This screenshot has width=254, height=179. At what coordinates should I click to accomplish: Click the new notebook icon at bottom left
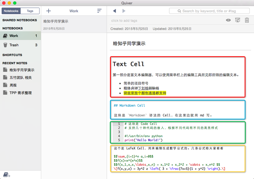pyautogui.click(x=7, y=175)
